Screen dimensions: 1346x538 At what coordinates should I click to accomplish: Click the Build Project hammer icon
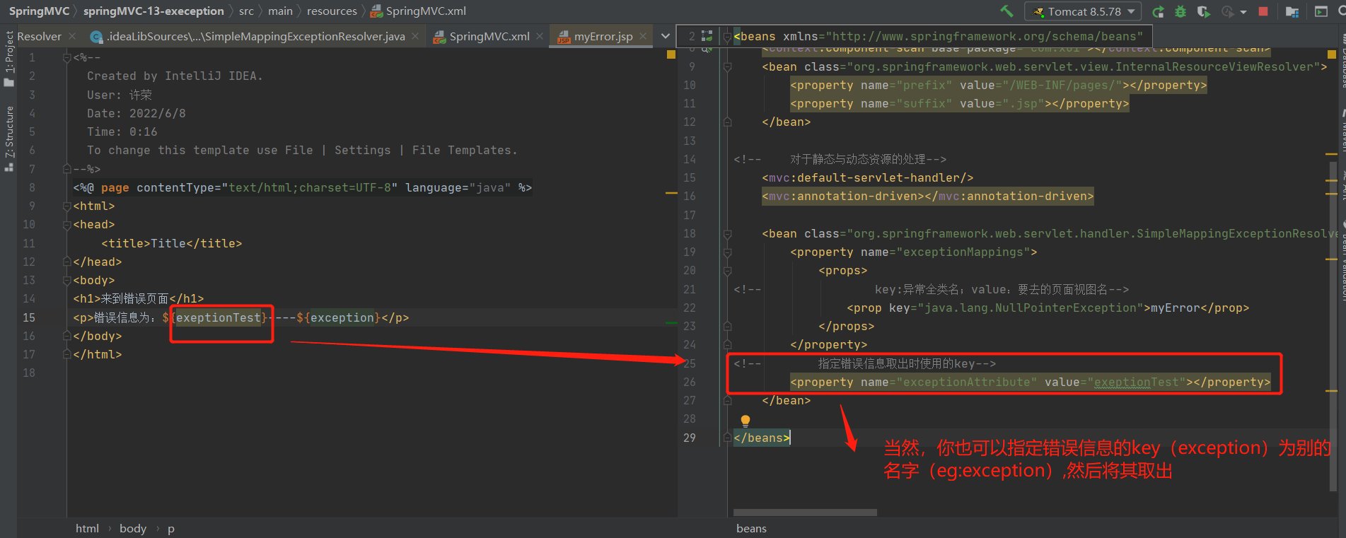click(1006, 11)
